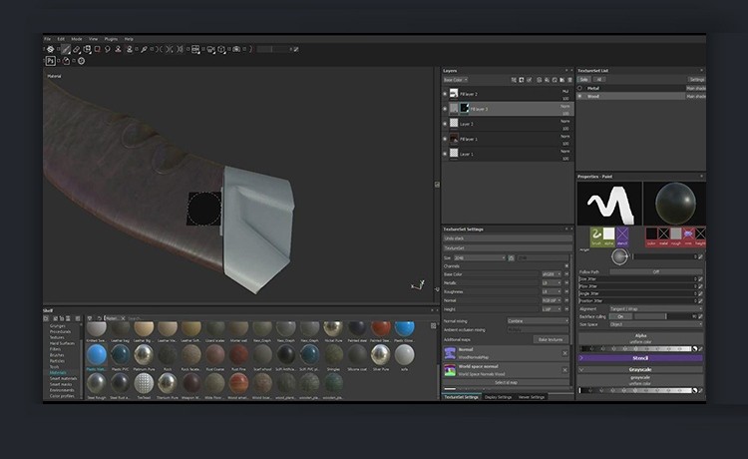Screen dimensions: 748x459
Task: Remove the World space normal map
Action: [x=564, y=370]
